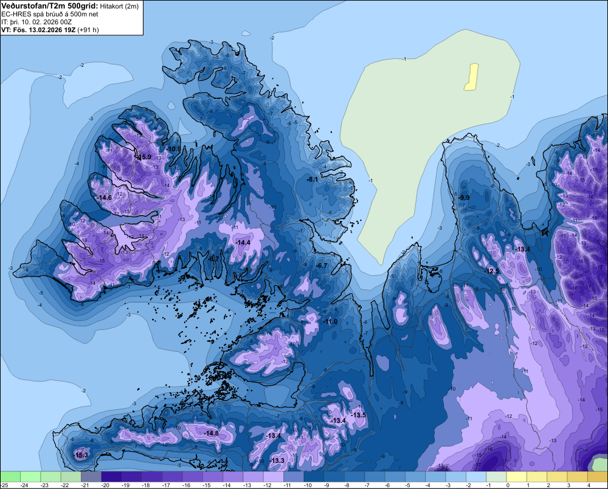Image resolution: width=608 pixels, height=489 pixels.
Task: Click the -14.6 temperature label
Action: tap(104, 197)
